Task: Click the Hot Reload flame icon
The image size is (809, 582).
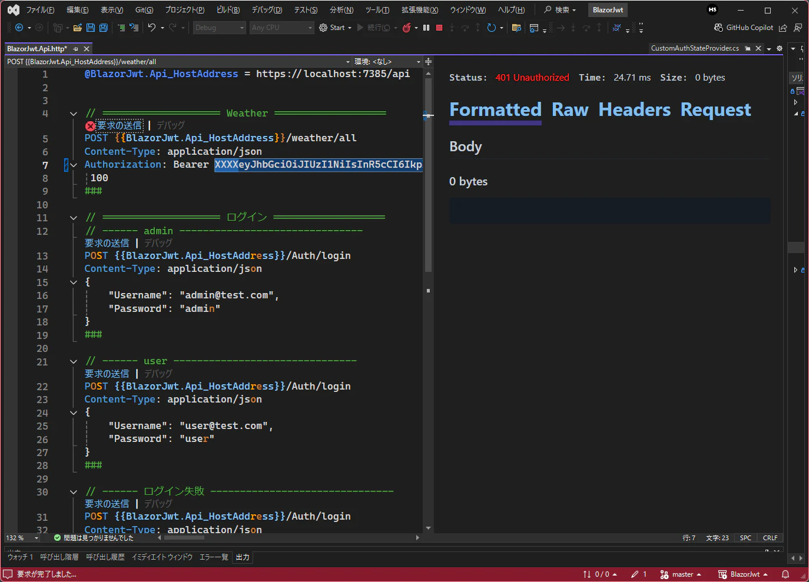Action: point(406,28)
